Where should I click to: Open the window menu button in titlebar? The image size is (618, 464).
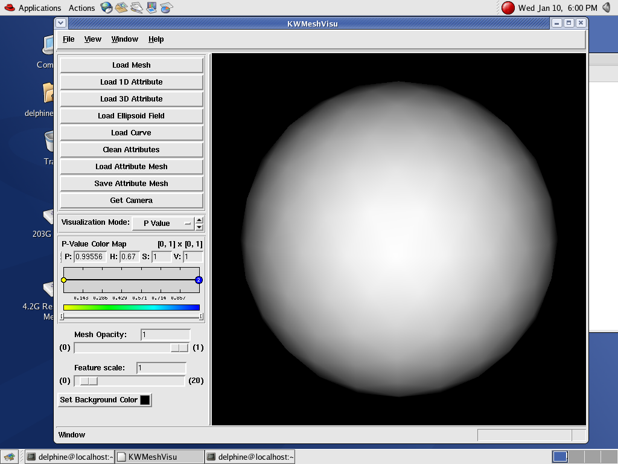(61, 23)
